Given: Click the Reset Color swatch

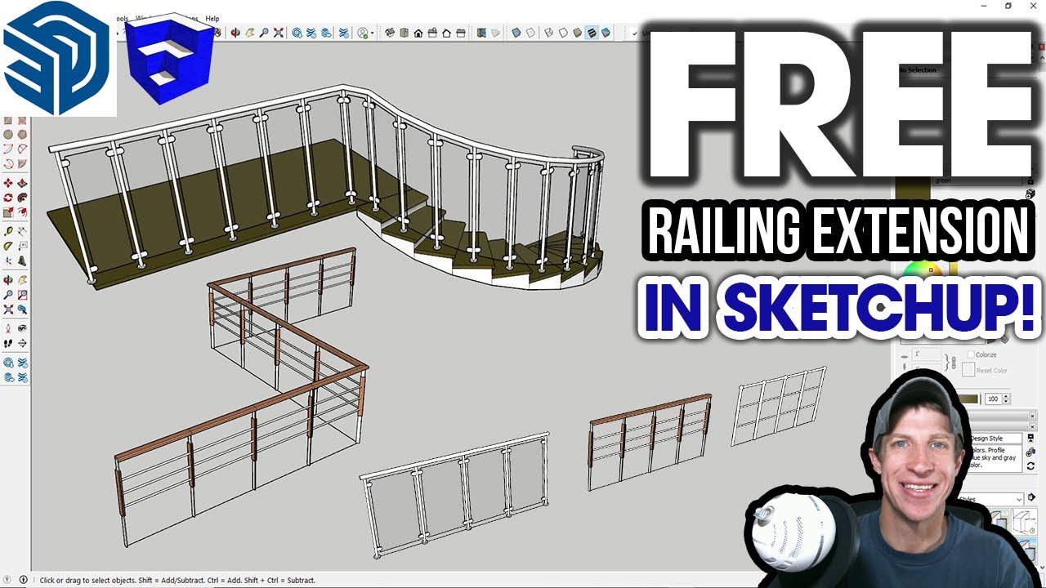Looking at the screenshot, I should [x=968, y=370].
